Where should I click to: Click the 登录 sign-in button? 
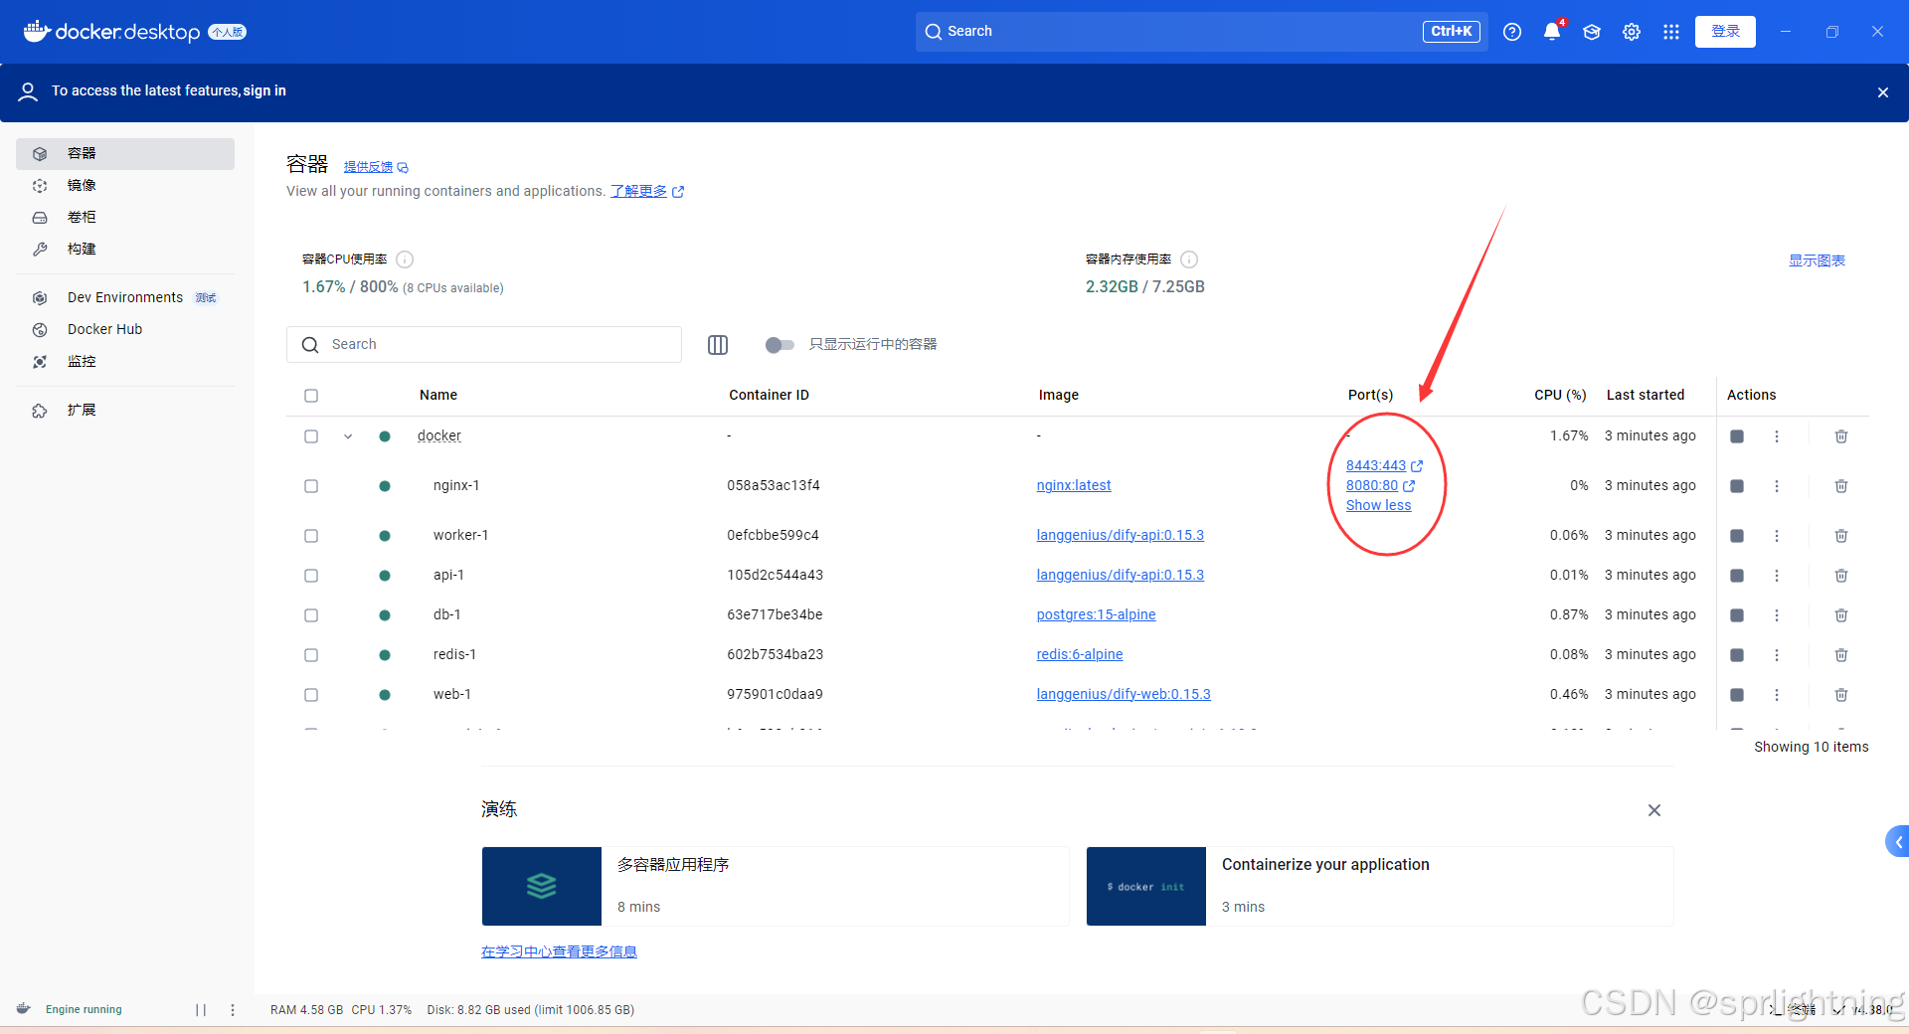click(x=1725, y=32)
